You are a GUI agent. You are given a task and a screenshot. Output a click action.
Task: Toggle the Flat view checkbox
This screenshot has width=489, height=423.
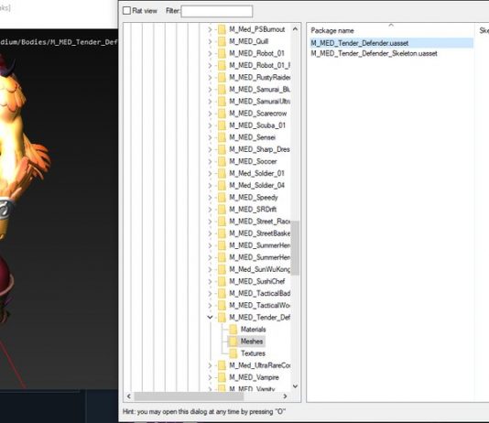[x=126, y=11]
